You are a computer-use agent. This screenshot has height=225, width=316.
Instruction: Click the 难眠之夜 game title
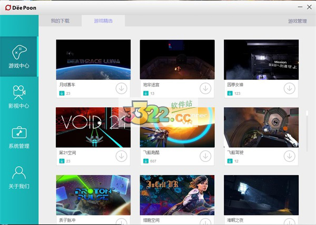click(235, 220)
